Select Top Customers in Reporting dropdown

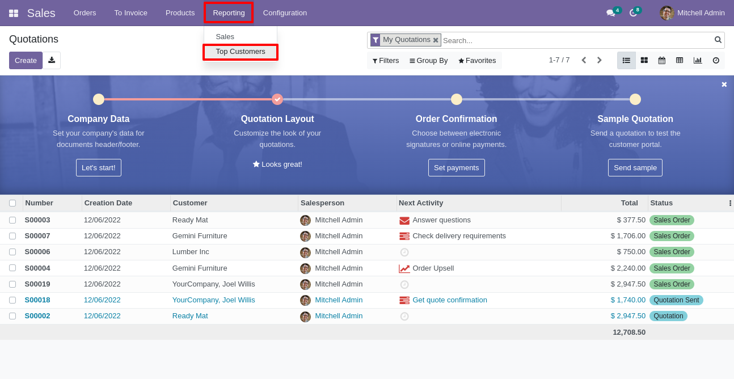(241, 52)
